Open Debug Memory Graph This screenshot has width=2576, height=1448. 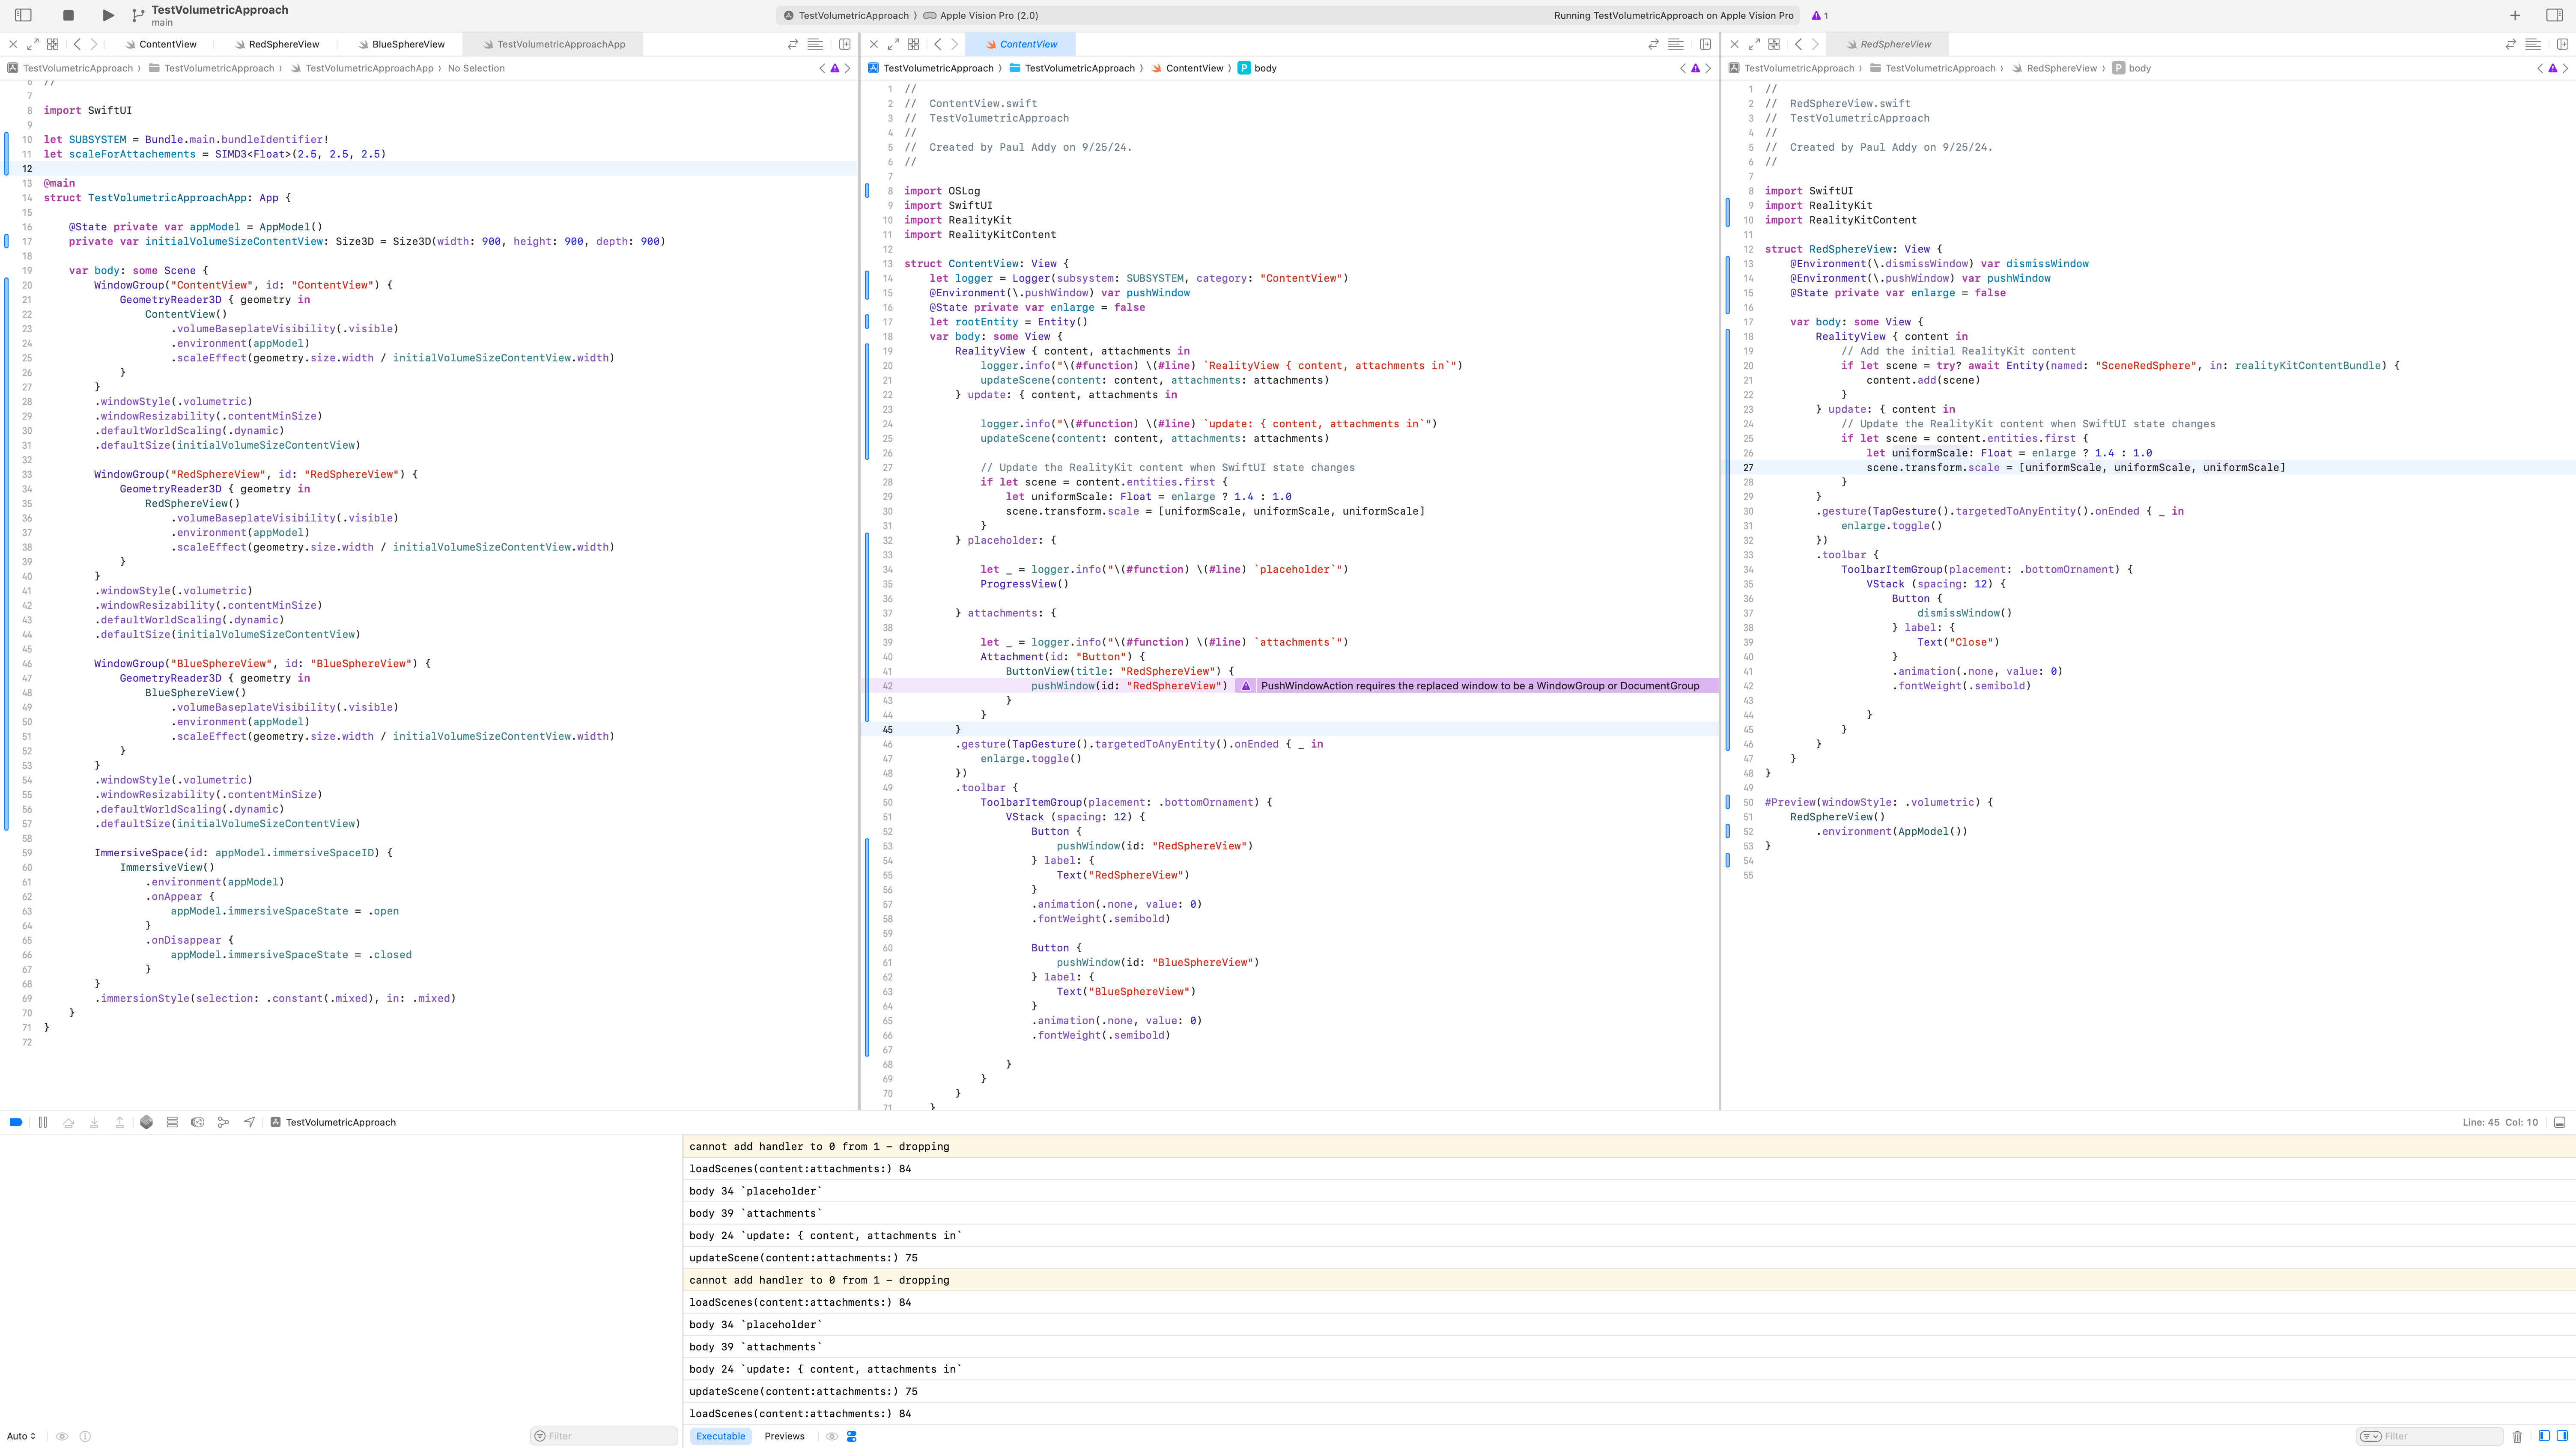pyautogui.click(x=172, y=1122)
